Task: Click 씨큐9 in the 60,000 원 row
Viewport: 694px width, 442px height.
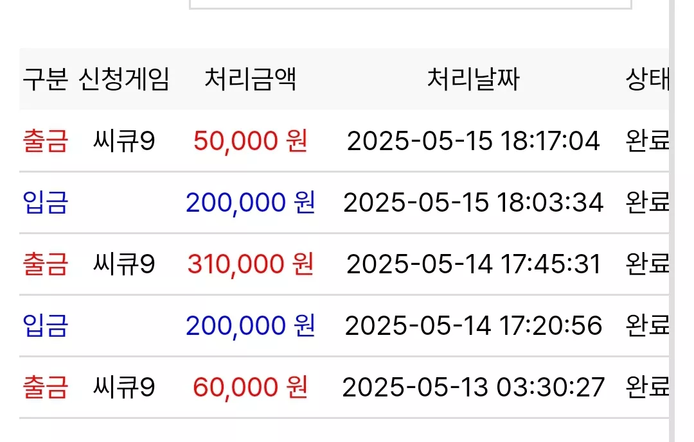Action: click(124, 387)
